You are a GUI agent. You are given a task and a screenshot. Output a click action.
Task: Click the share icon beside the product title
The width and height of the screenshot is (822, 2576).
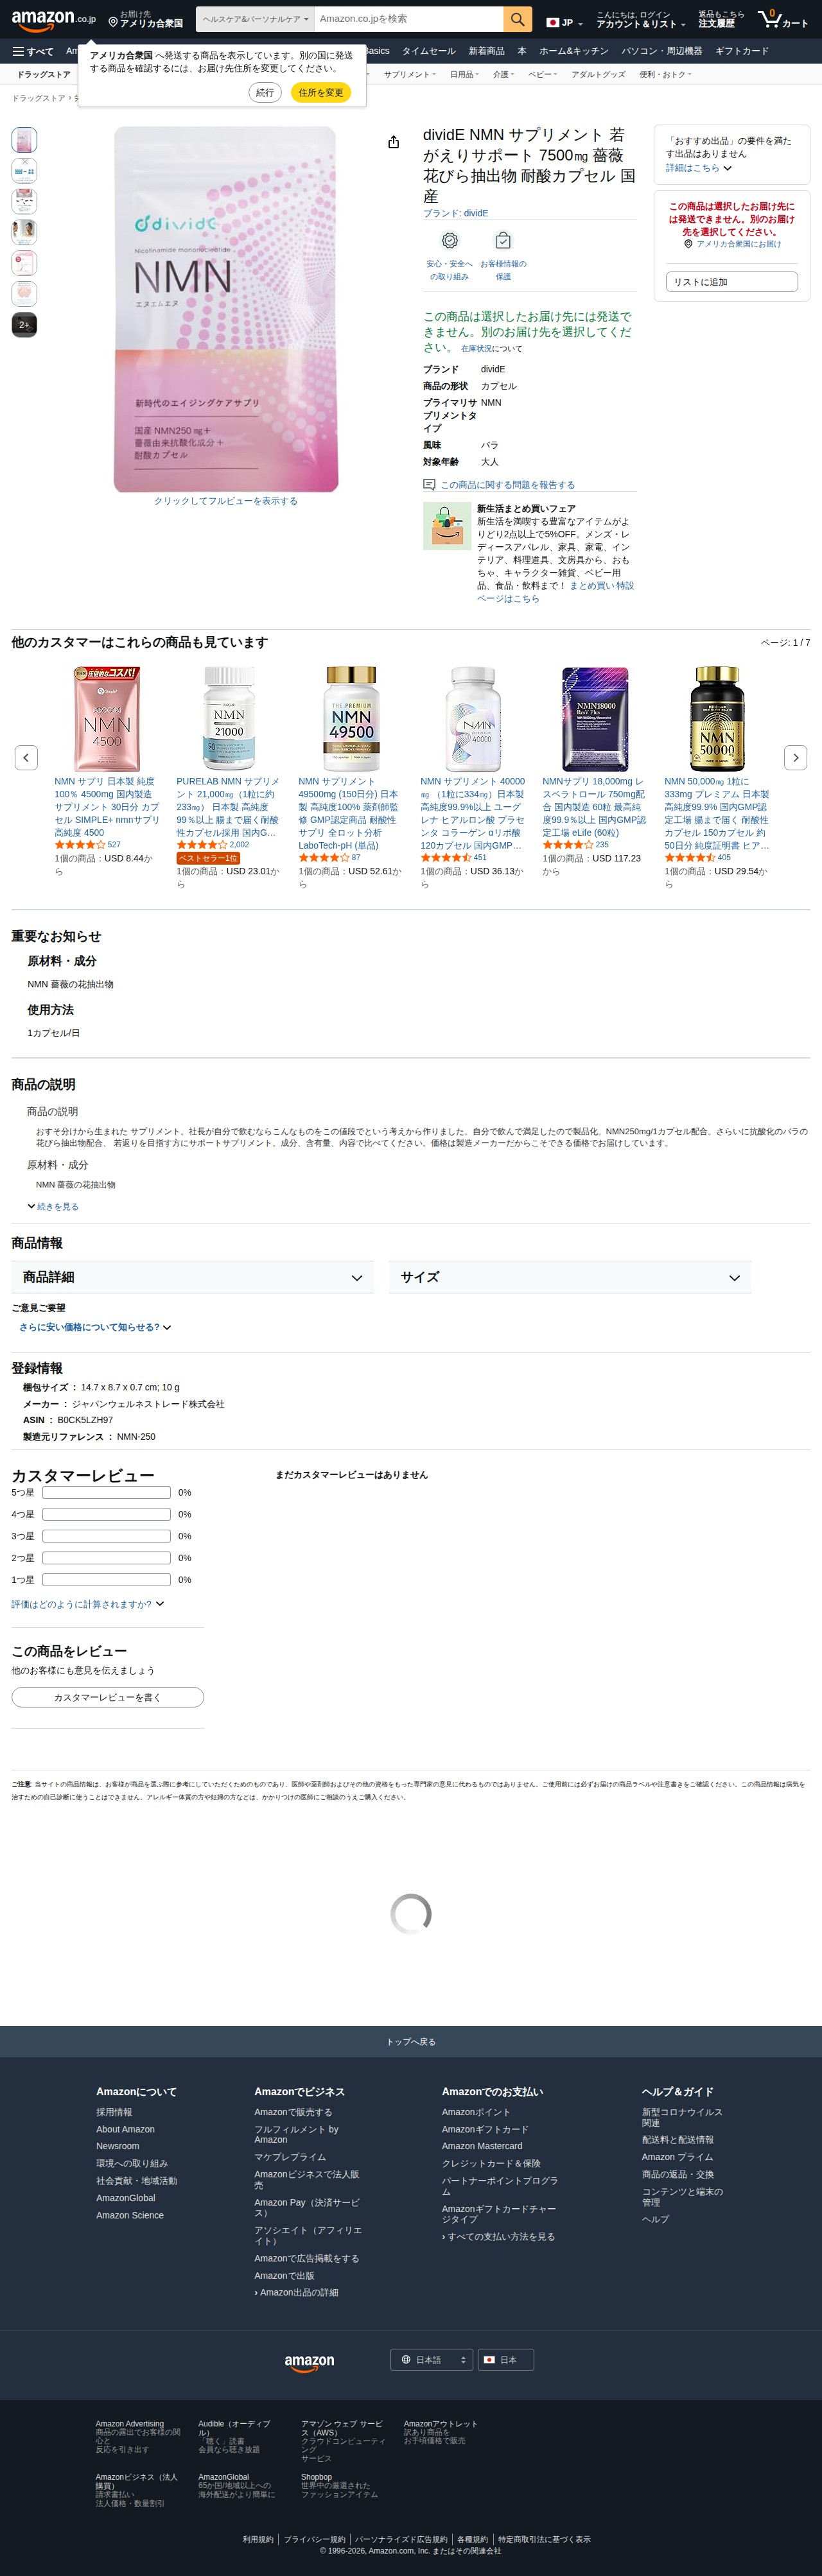coord(394,142)
